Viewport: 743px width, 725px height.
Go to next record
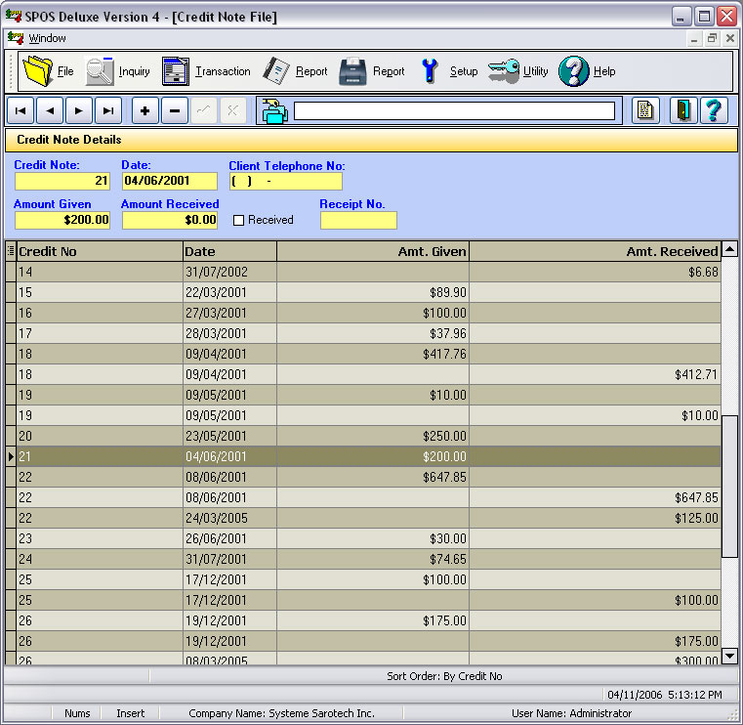(x=79, y=111)
